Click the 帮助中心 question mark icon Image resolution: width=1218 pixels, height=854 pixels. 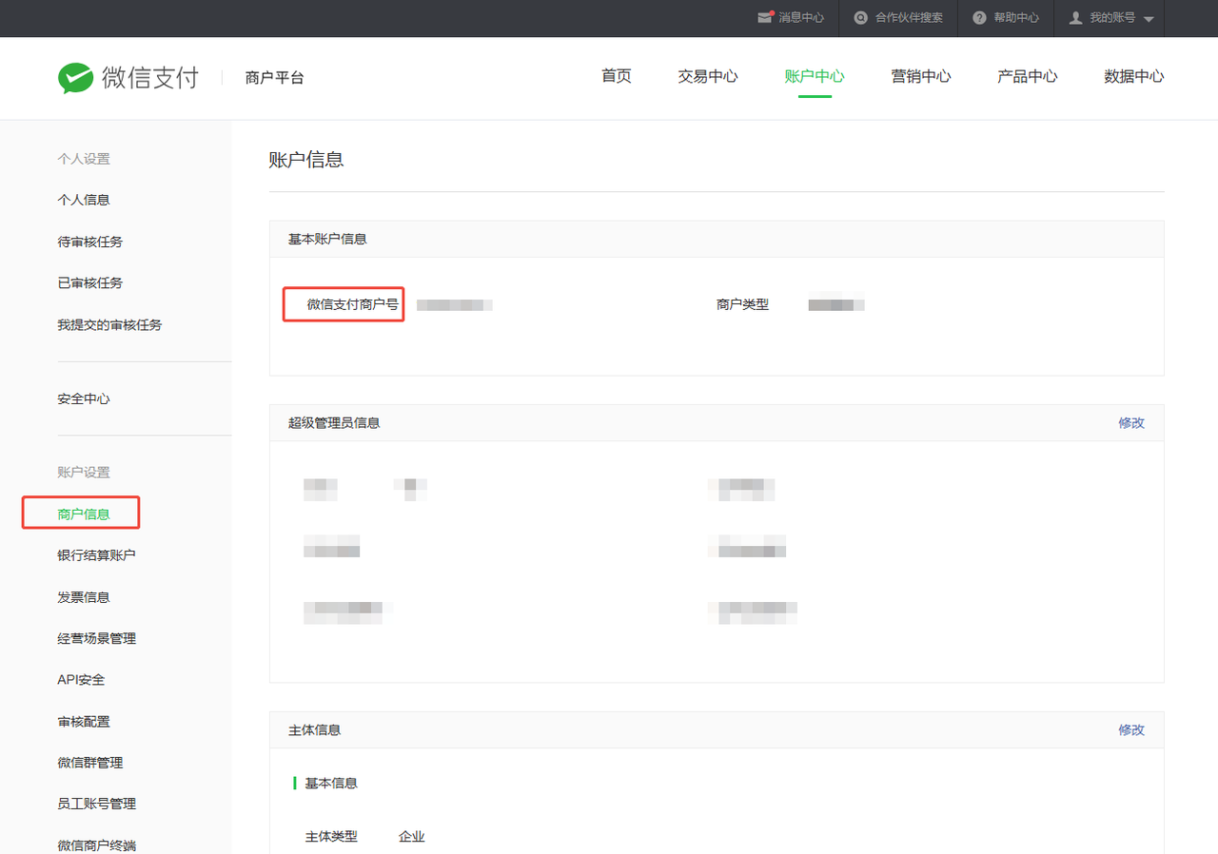click(x=979, y=18)
